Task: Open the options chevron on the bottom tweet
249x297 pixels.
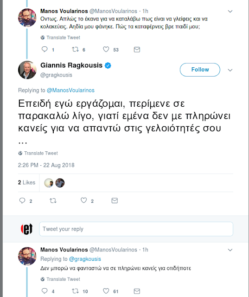Action: (230, 250)
